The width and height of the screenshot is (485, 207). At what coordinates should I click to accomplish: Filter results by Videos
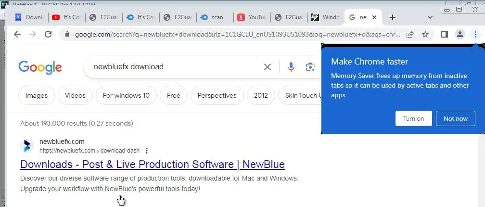coord(75,95)
